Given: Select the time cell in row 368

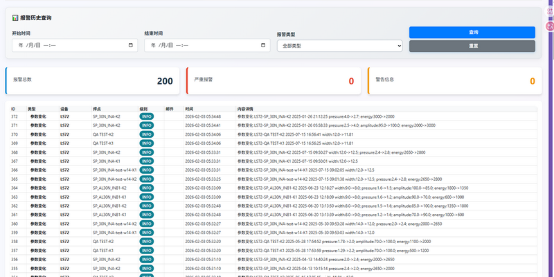Looking at the screenshot, I should pos(203,152).
